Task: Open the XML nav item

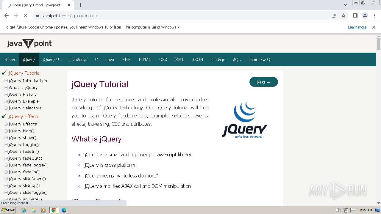Action: click(180, 59)
